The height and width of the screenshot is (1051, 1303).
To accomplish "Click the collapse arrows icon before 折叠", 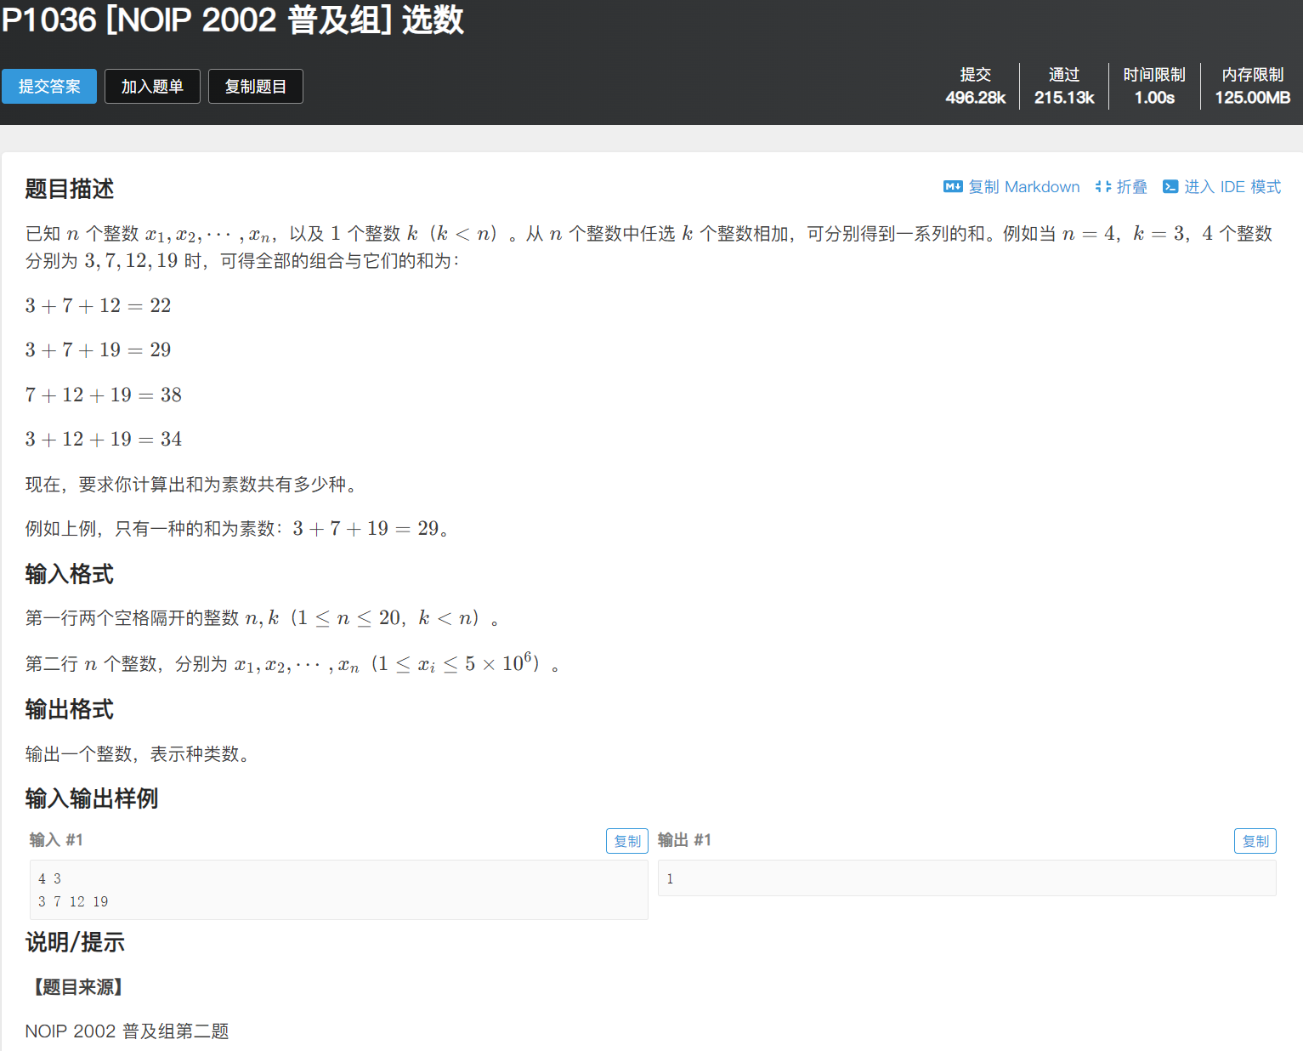I will 1103,187.
